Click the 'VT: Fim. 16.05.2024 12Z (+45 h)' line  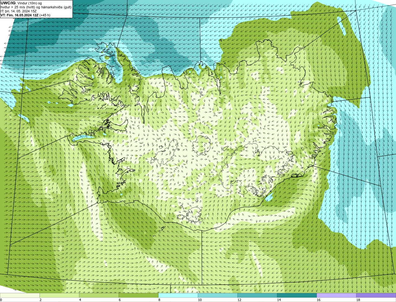point(25,15)
